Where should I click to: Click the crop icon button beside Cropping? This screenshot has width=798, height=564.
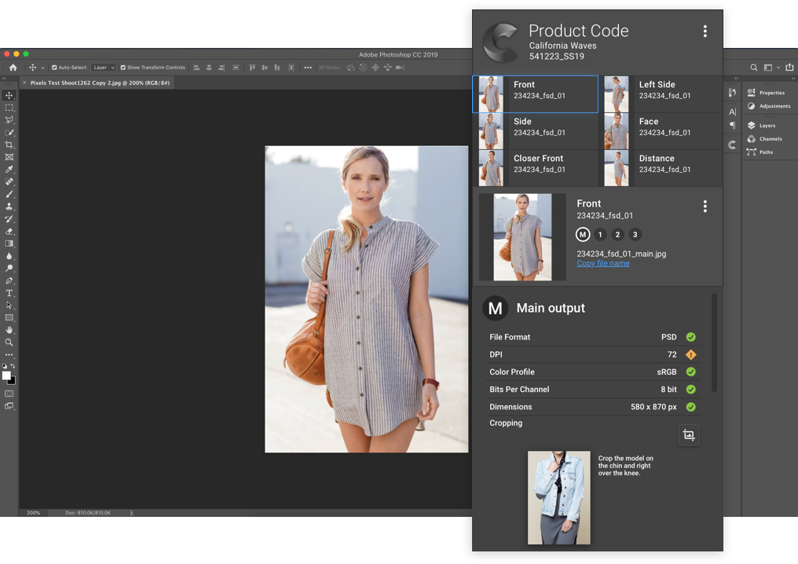[689, 435]
